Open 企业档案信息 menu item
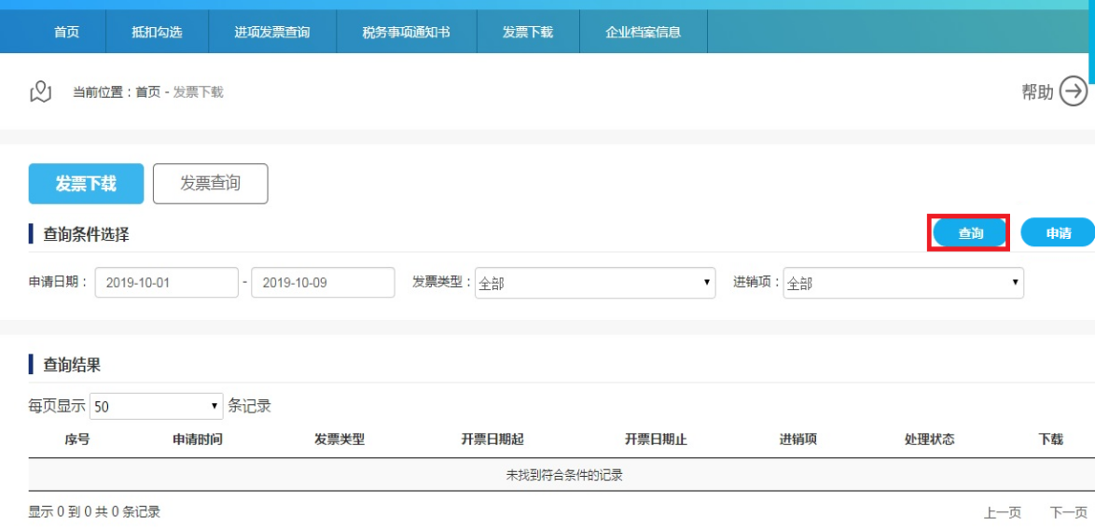Screen dimensions: 1095x530 click(x=643, y=32)
